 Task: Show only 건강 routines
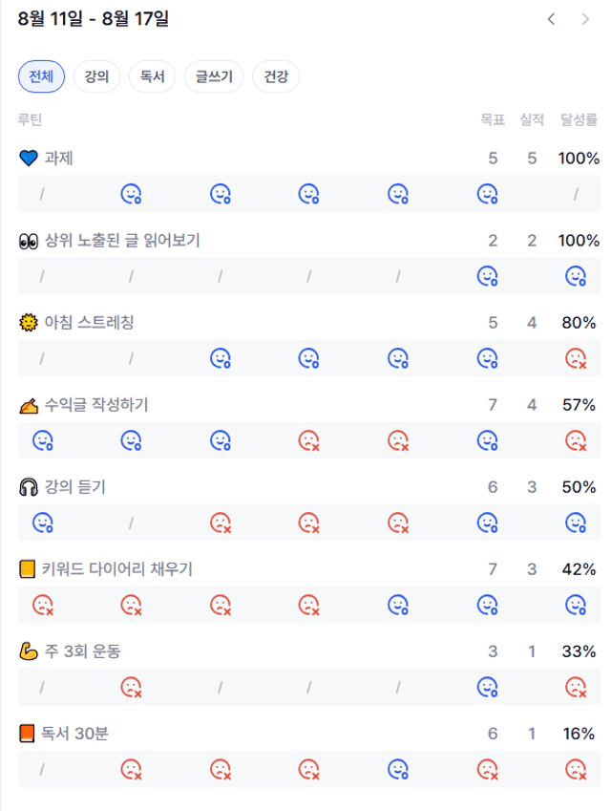(276, 76)
